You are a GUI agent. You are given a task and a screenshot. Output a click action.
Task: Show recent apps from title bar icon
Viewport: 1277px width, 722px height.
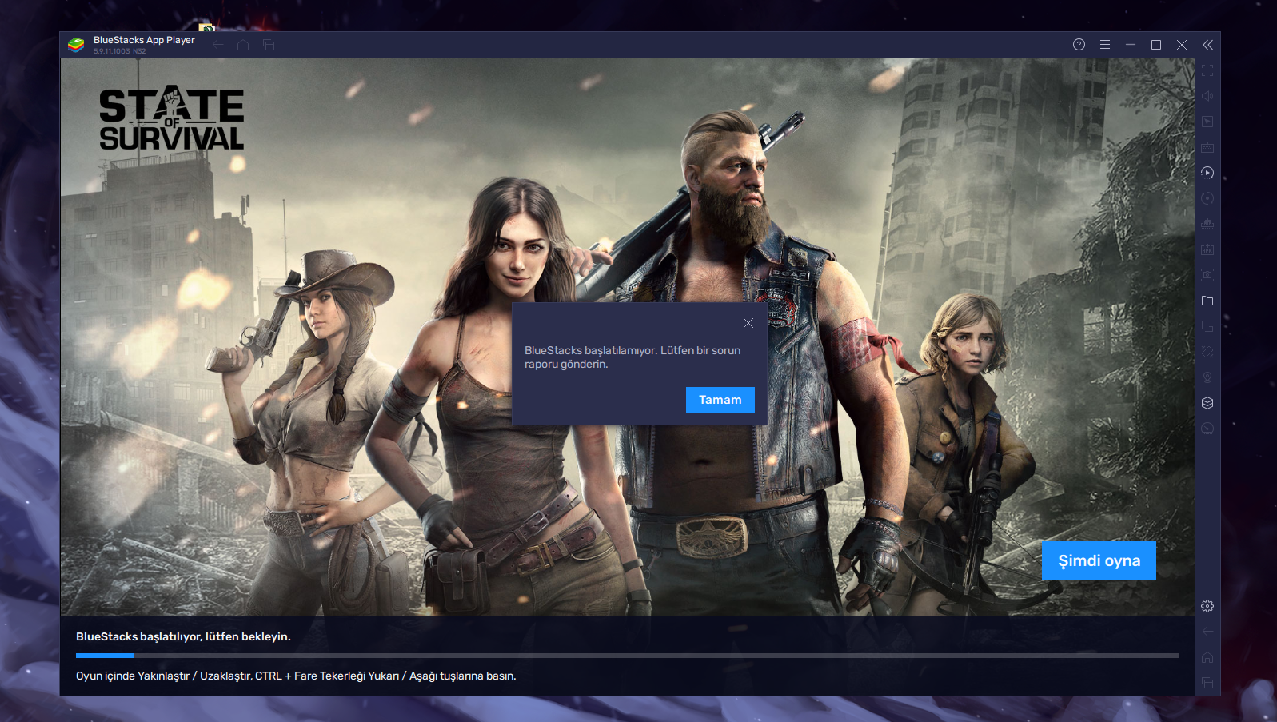(x=269, y=45)
